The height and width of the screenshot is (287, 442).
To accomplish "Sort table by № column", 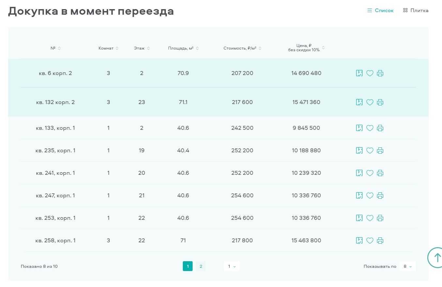I will (55, 48).
